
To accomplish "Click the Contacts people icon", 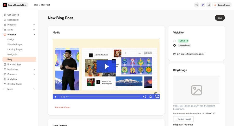I will point(5,74).
